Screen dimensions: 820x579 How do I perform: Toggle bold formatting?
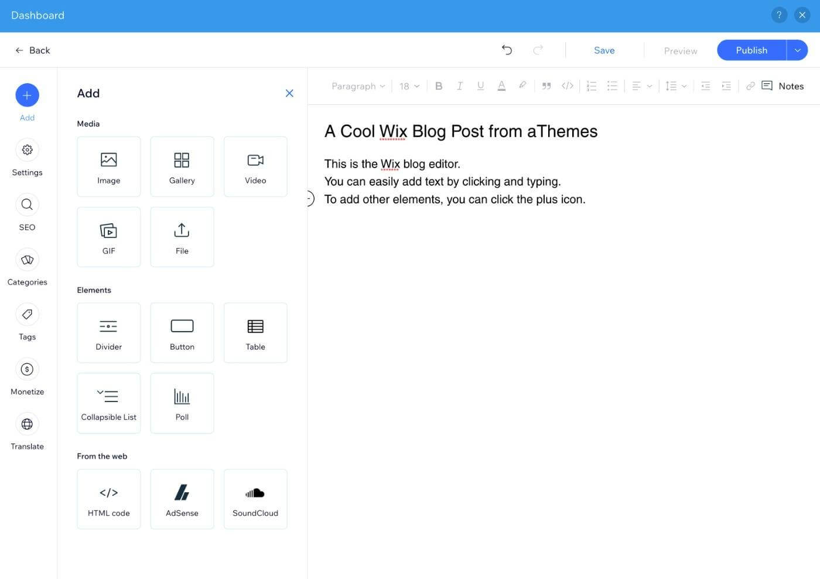tap(439, 86)
